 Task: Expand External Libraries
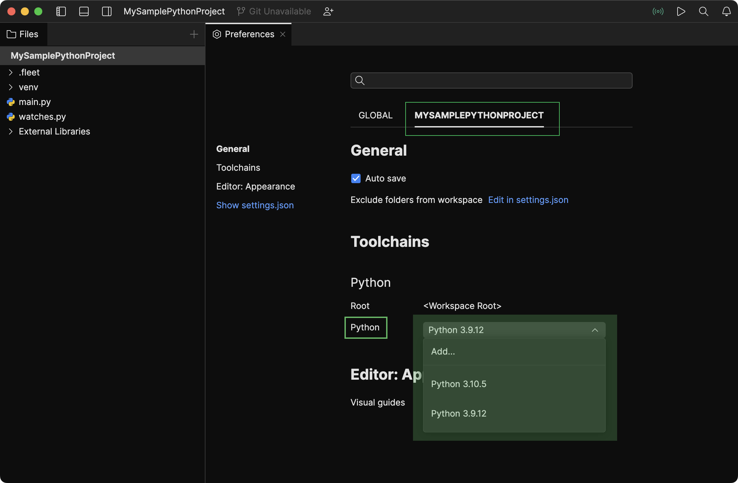10,131
